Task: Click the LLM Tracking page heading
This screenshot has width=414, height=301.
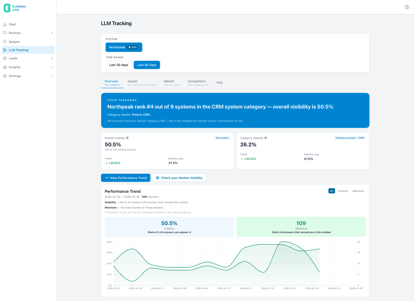Action: pyautogui.click(x=116, y=23)
